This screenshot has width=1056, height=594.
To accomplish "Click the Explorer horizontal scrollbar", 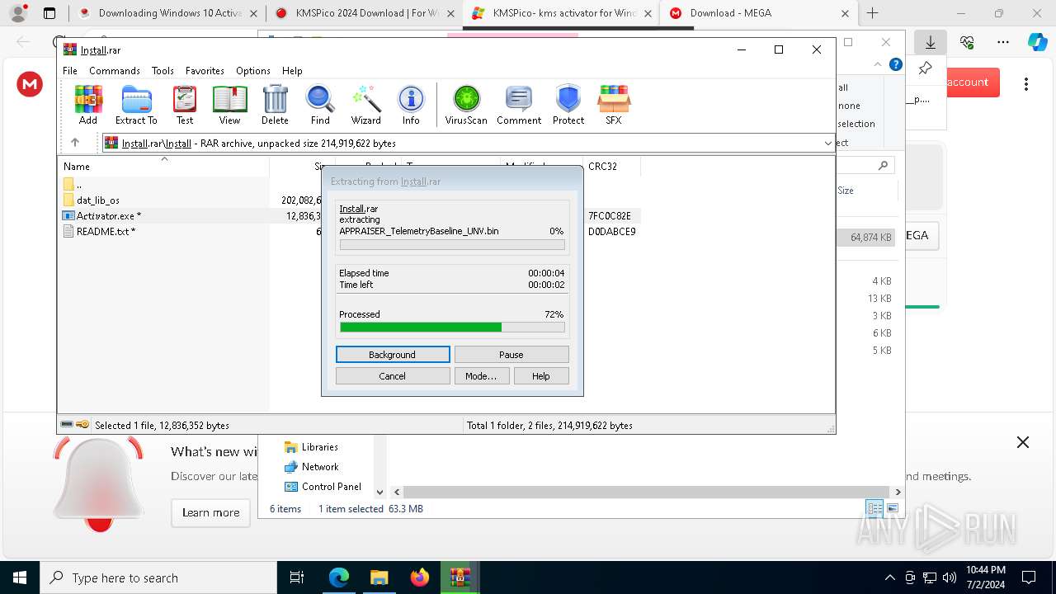I will [648, 492].
